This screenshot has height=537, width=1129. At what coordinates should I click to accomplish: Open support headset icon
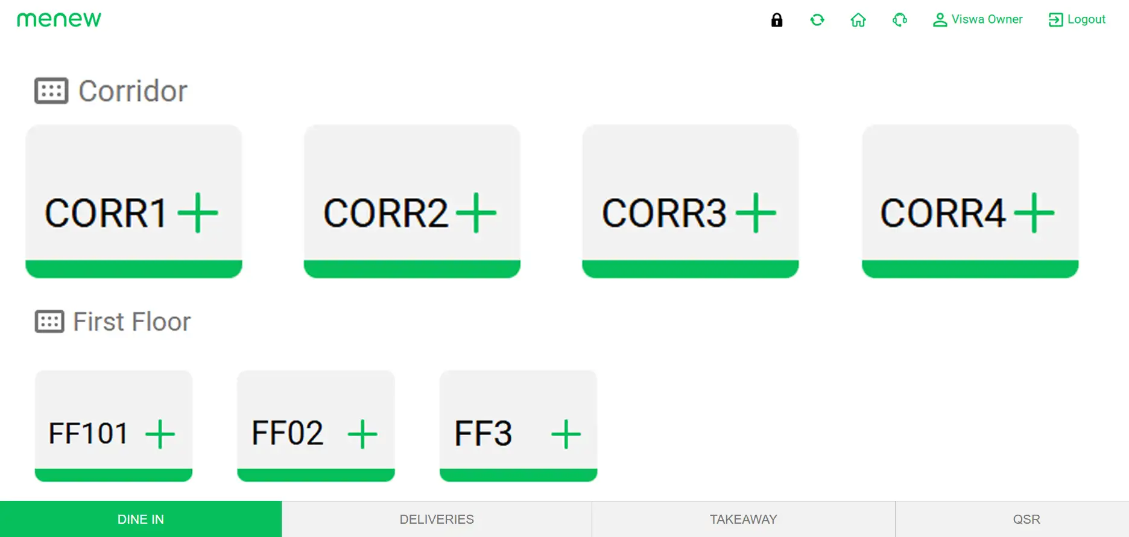tap(900, 20)
